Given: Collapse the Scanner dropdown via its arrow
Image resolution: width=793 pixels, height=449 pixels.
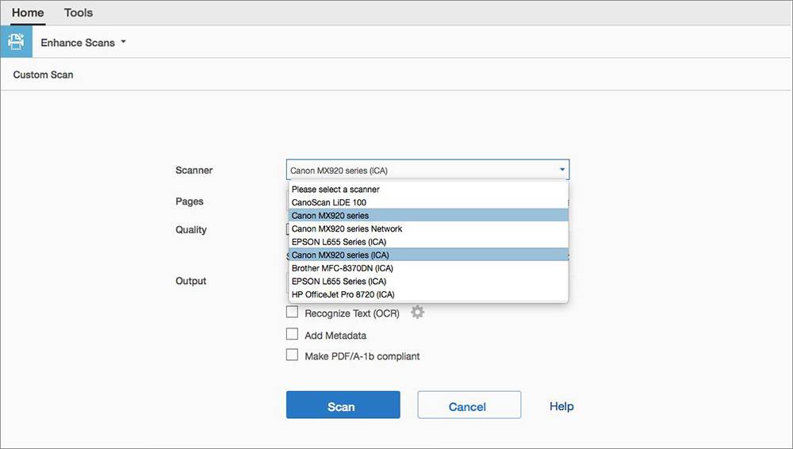Looking at the screenshot, I should point(561,170).
